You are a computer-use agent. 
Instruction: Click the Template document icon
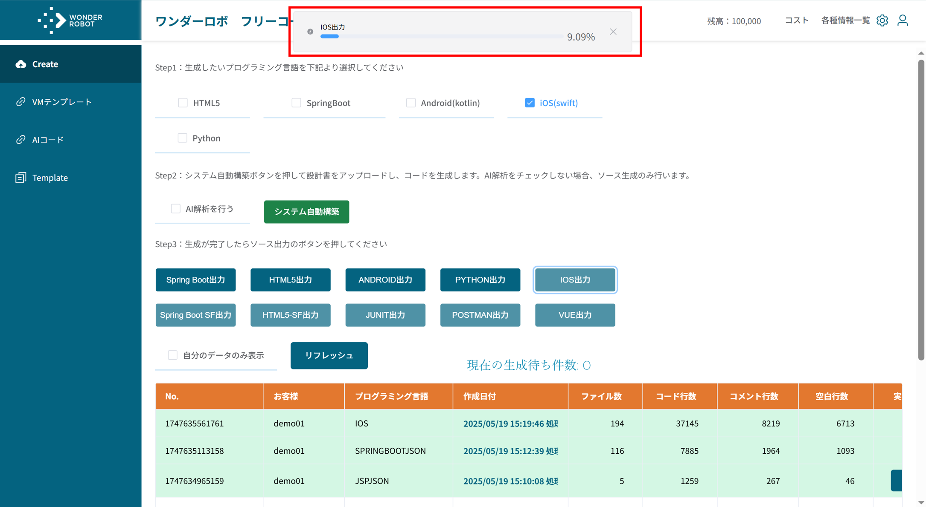click(x=21, y=178)
